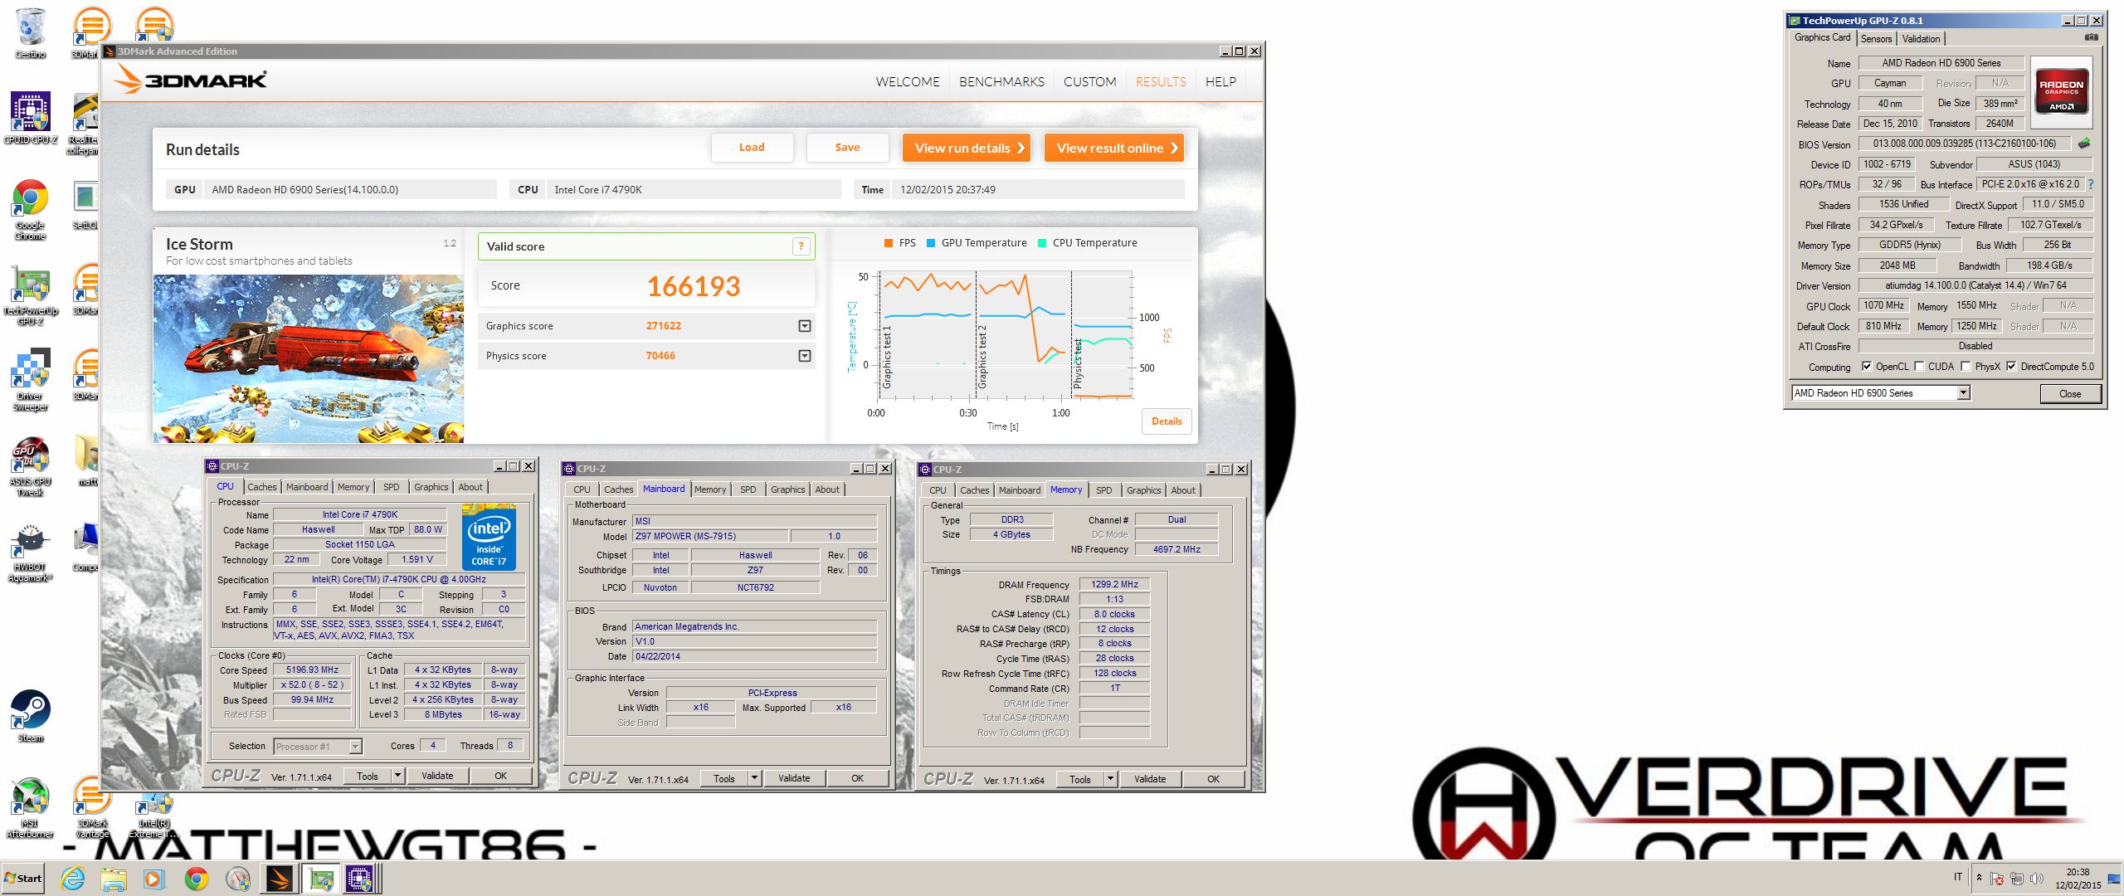Image resolution: width=2124 pixels, height=896 pixels.
Task: Open the Driver Sweeper desktop icon
Action: (x=30, y=380)
